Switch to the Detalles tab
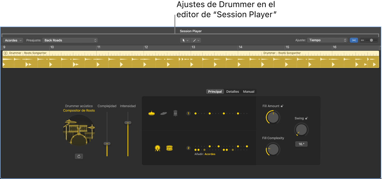 pos(233,91)
